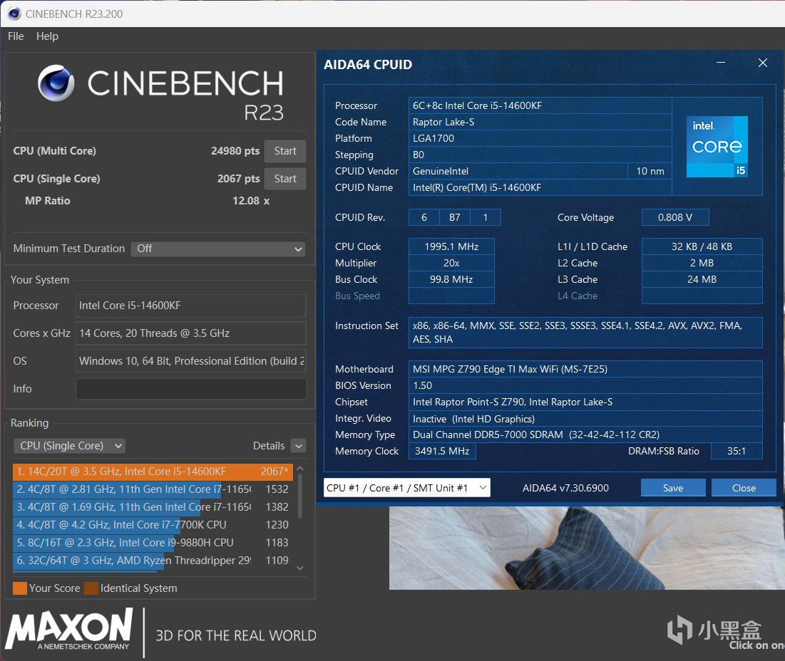Click the Memory Type value DDR5-7000 SDRAM

(x=585, y=434)
